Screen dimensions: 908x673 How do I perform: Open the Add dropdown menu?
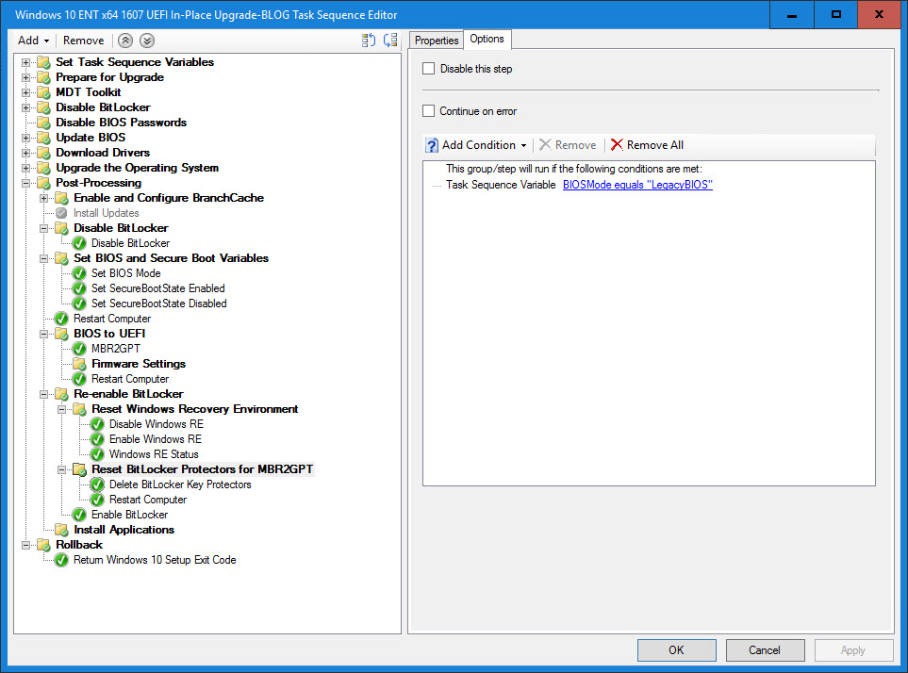(x=34, y=41)
